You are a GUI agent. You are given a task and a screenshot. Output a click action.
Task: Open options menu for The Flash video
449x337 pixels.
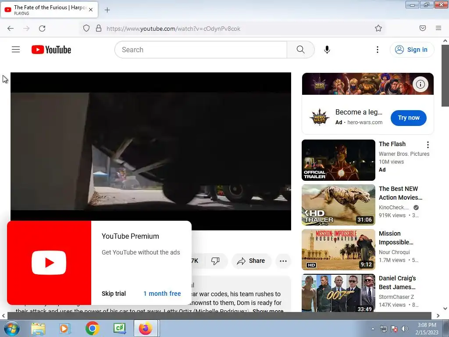[x=428, y=145]
